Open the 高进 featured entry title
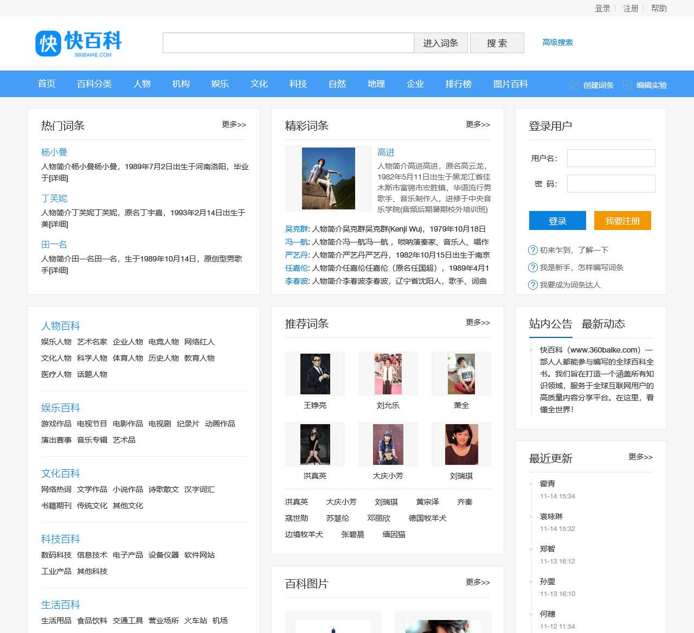 (x=386, y=152)
